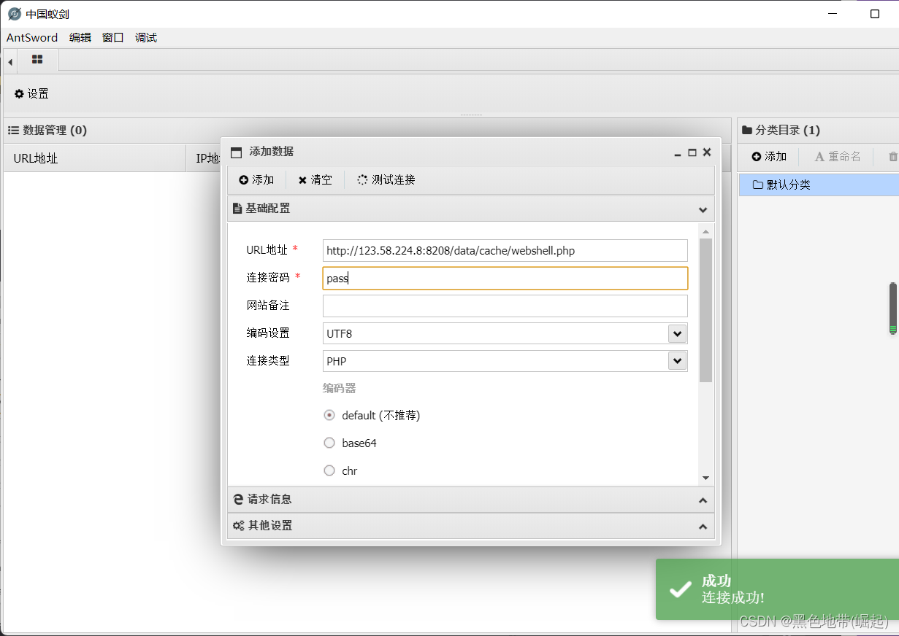Screen dimensions: 899x636
Task: Click the 请求信息 browser icon
Action: pyautogui.click(x=237, y=500)
